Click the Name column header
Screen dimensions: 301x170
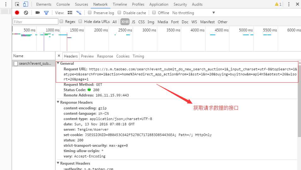pyautogui.click(x=34, y=56)
